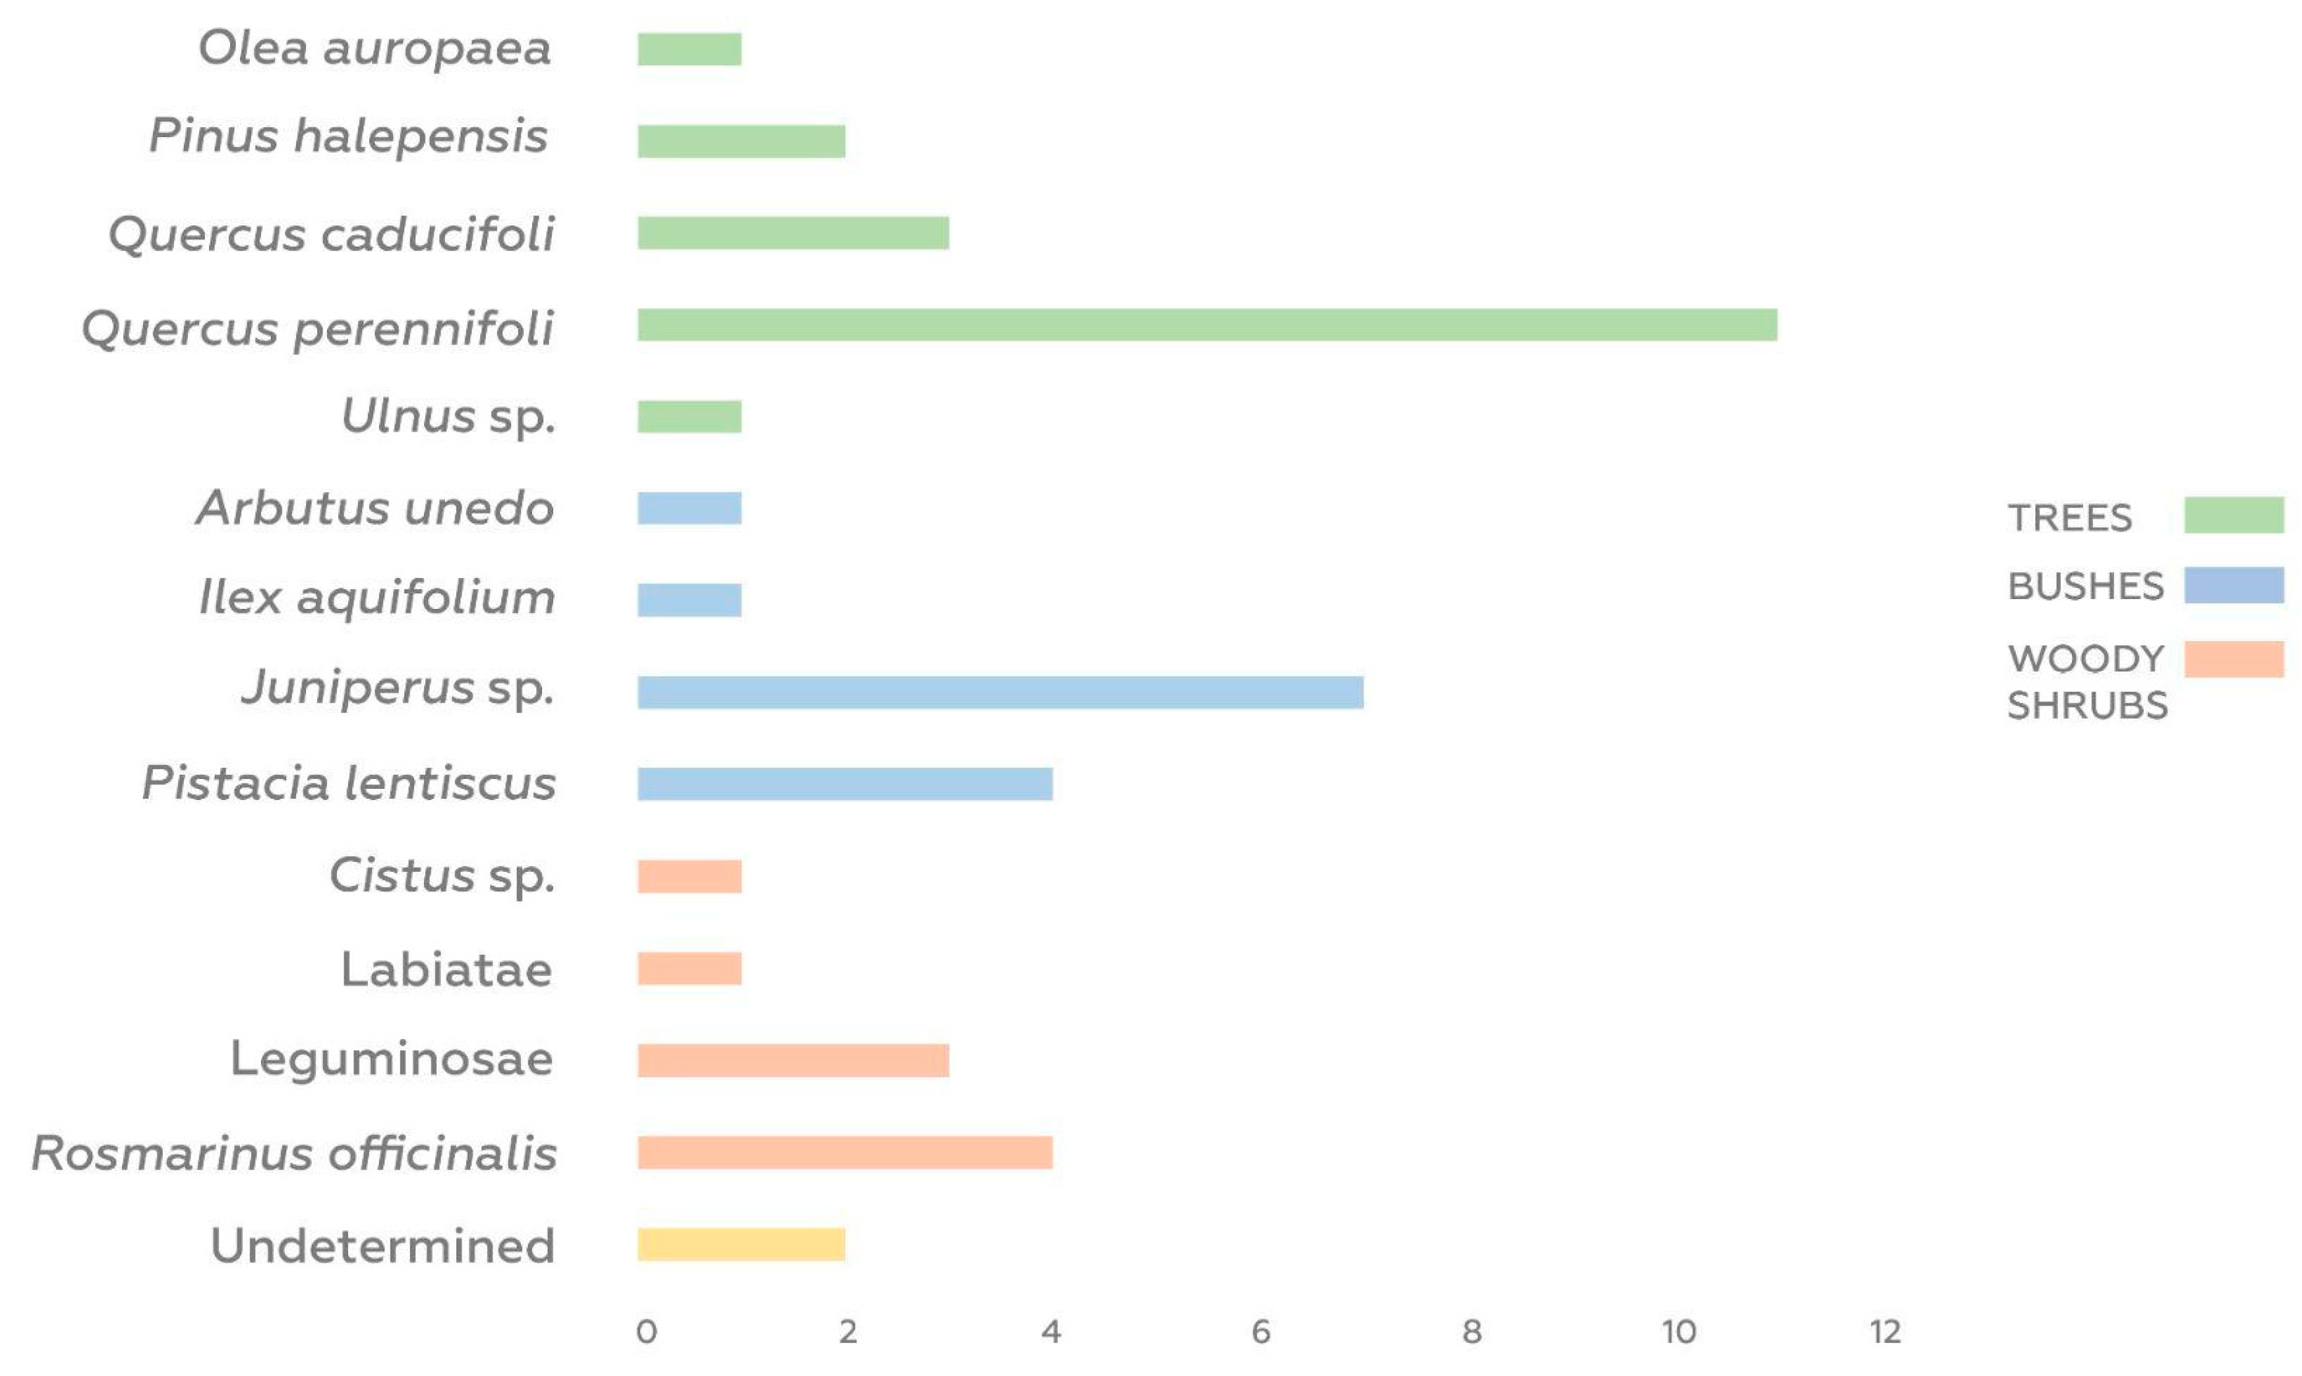2302x1376 pixels.
Task: Click the Olea auropaea label
Action: click(x=375, y=48)
